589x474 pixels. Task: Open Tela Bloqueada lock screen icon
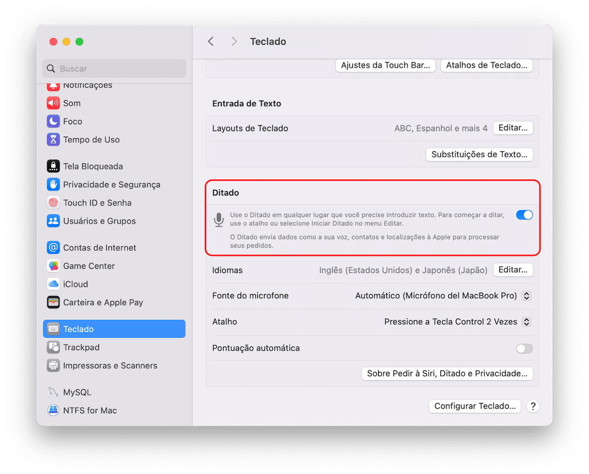click(x=53, y=166)
